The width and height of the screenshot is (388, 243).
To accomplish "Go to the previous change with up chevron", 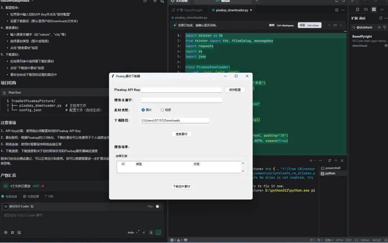I will point(329,25).
